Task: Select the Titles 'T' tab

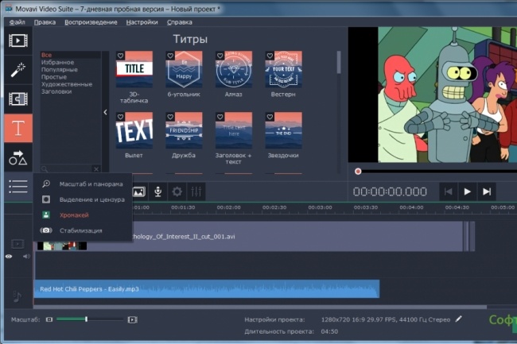Action: tap(18, 128)
